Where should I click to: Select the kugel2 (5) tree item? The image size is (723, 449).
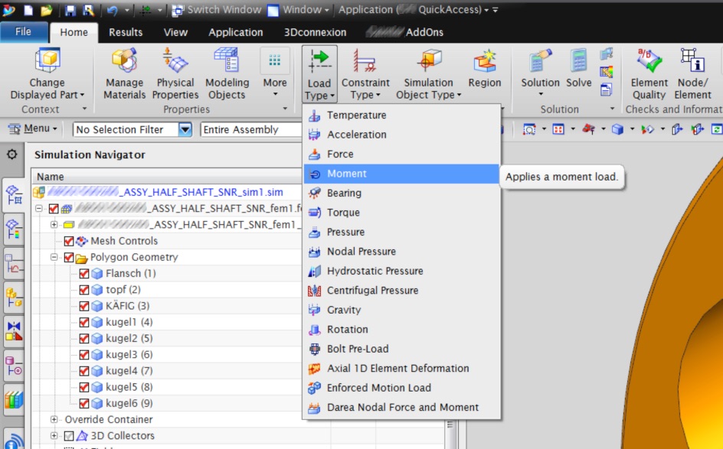tap(129, 339)
